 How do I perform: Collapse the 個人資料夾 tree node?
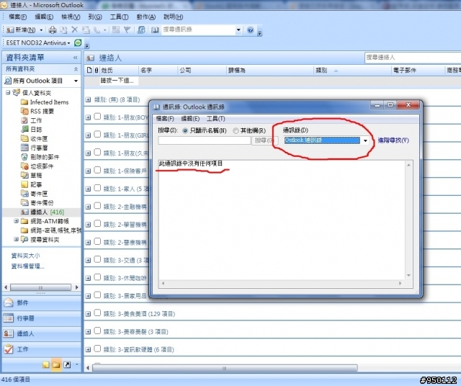tap(8, 93)
